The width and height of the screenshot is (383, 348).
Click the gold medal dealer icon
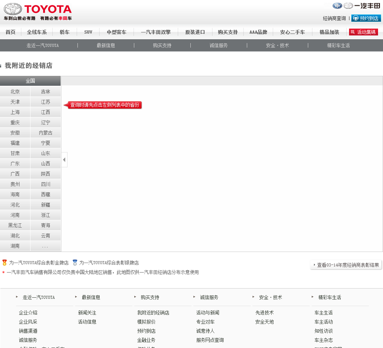5,263
